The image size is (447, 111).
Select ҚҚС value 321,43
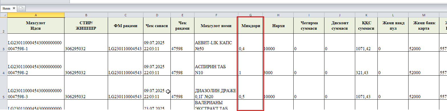366,63
